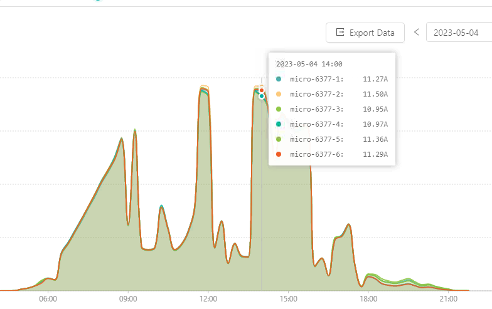Viewport: 492px width, 309px height.
Task: Click the dot beside micro-6377-4
Action: coord(279,124)
